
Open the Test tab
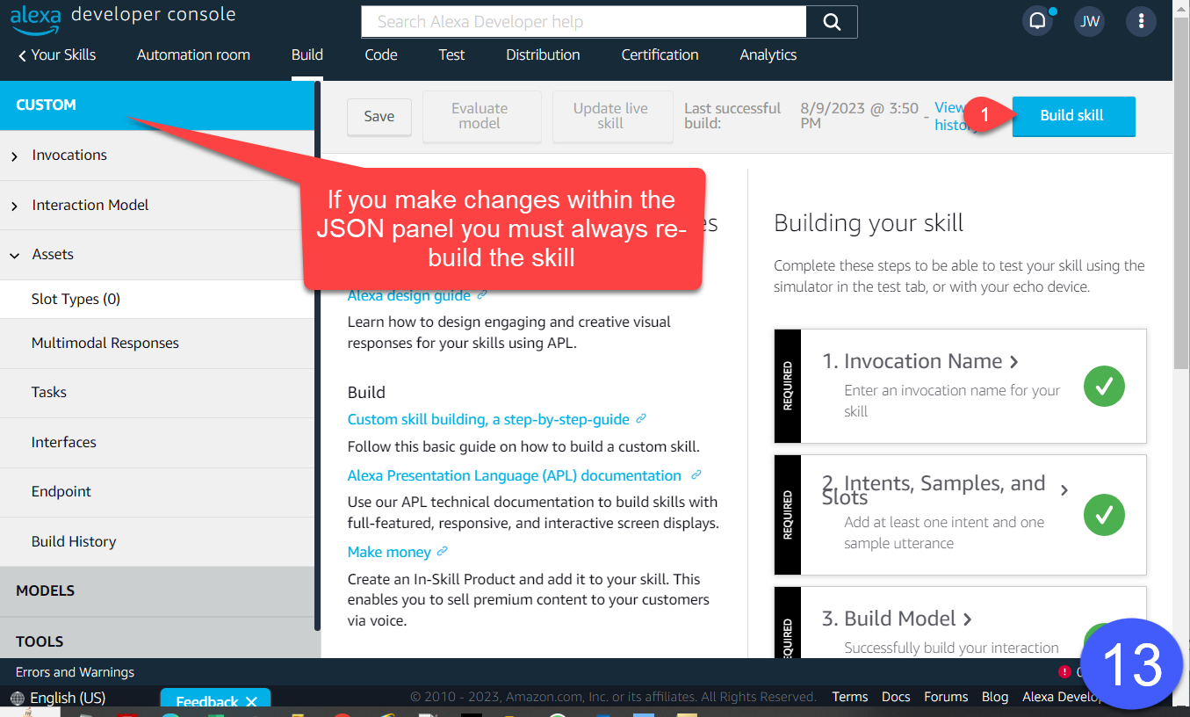pyautogui.click(x=451, y=54)
